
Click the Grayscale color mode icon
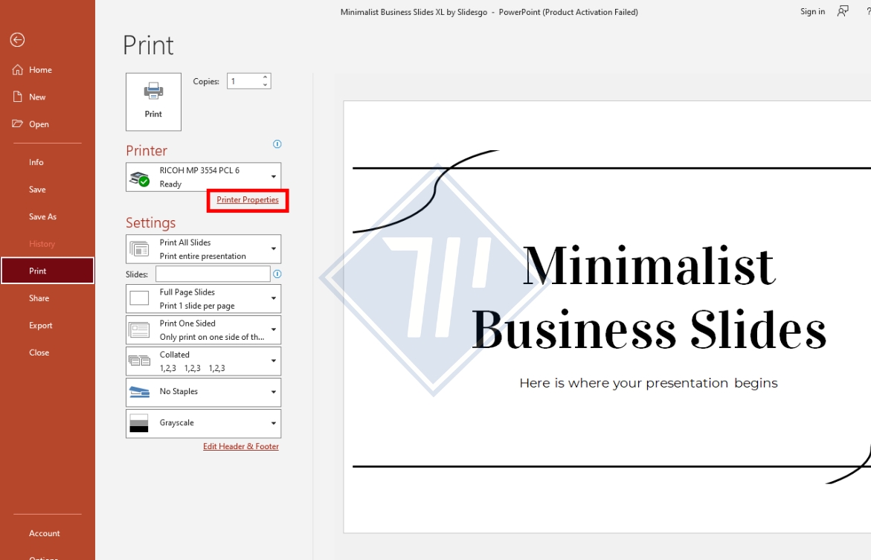click(x=140, y=422)
